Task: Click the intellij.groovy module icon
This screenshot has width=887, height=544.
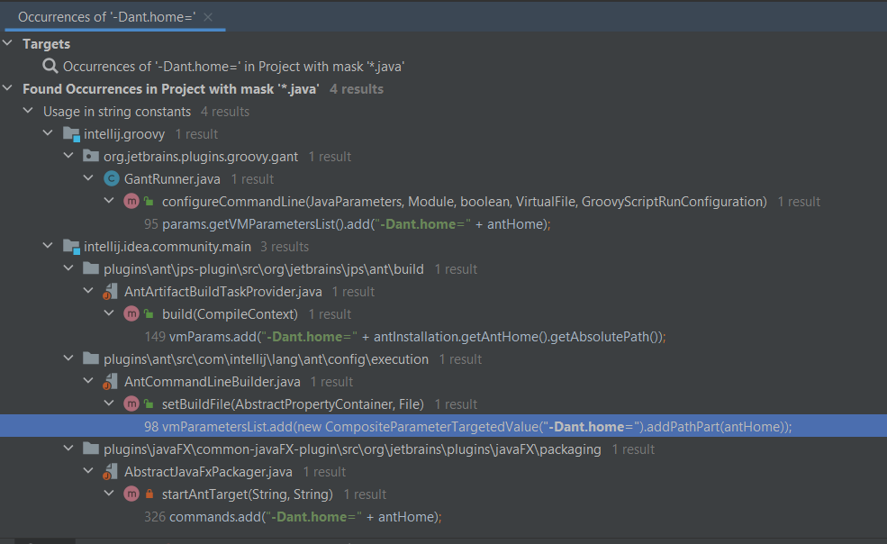Action: (x=71, y=134)
